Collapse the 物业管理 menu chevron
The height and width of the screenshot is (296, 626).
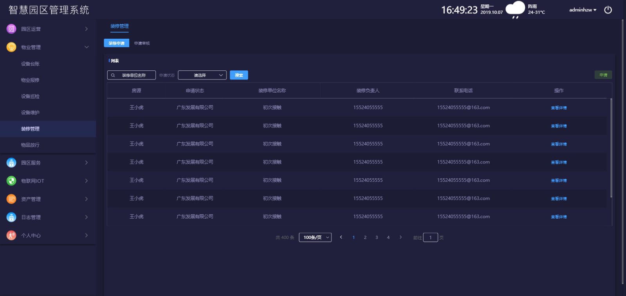pos(86,47)
